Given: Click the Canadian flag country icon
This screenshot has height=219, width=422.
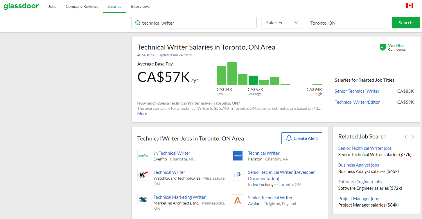Looking at the screenshot, I should [410, 6].
